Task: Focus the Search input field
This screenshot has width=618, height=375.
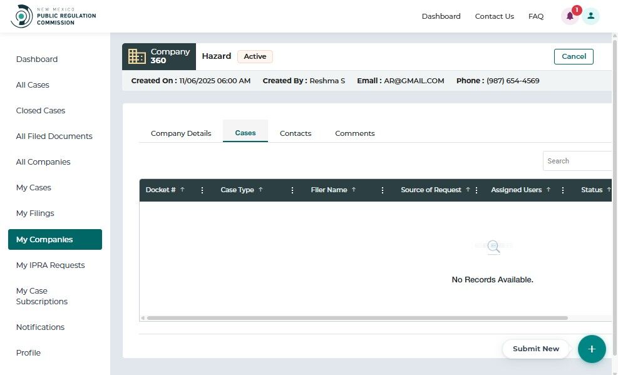Action: pos(577,161)
